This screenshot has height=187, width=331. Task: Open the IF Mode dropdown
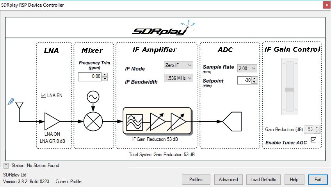click(178, 65)
